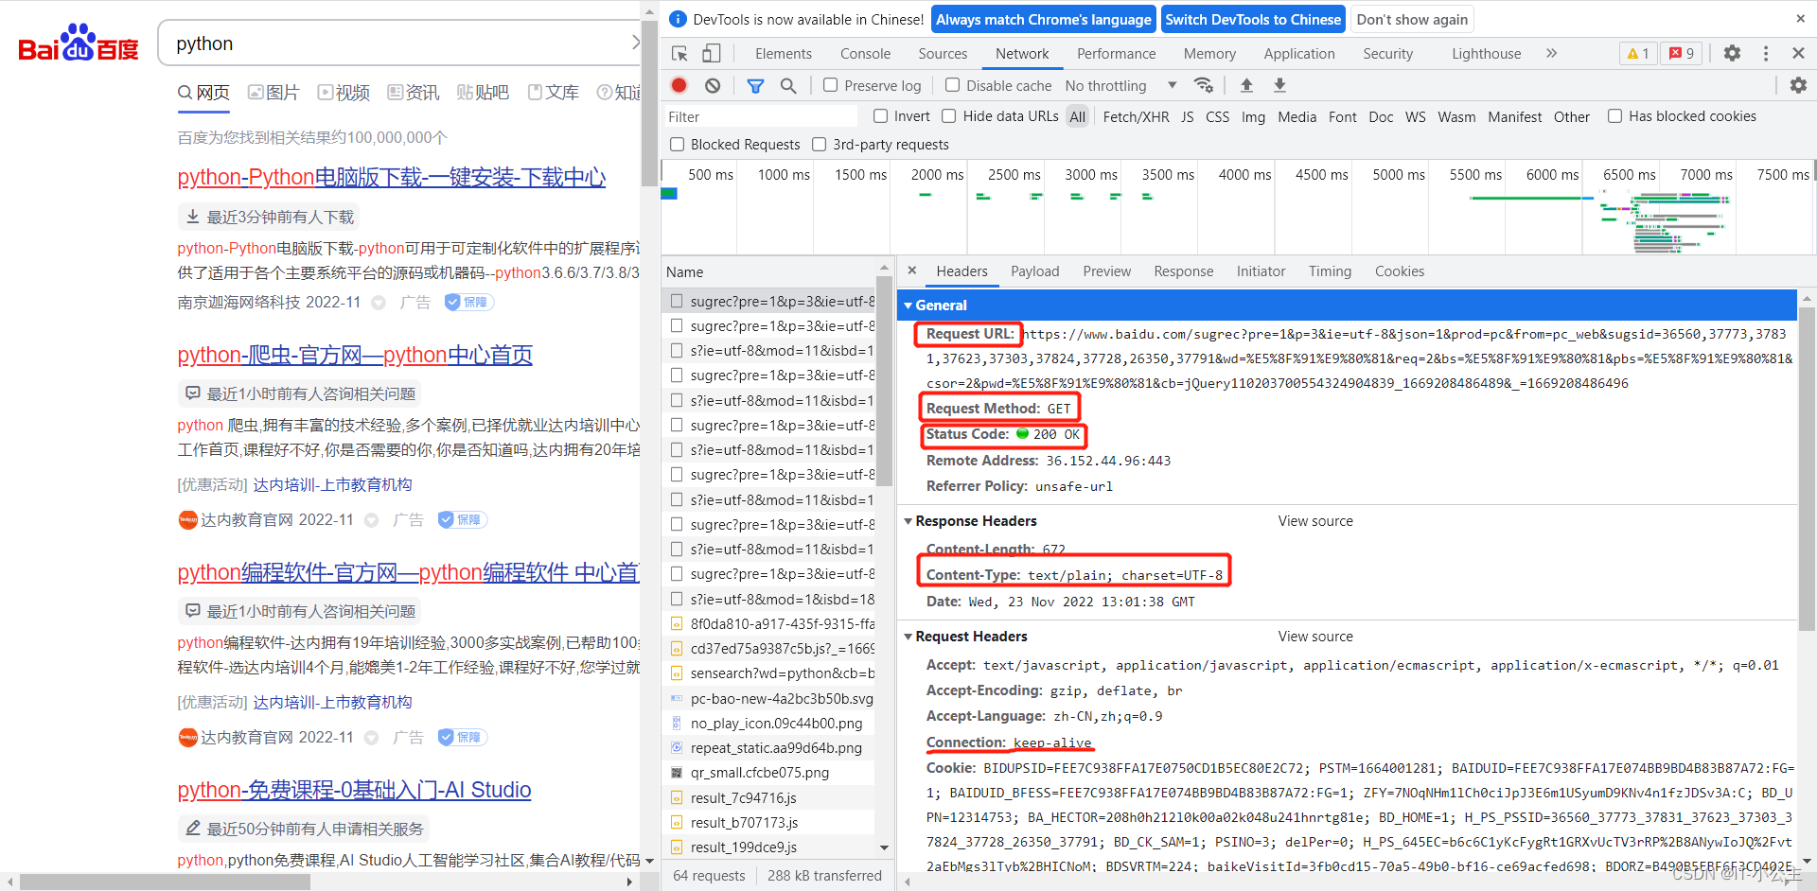Viewport: 1817px width, 891px height.
Task: Toggle the network filter funnel icon
Action: [755, 86]
